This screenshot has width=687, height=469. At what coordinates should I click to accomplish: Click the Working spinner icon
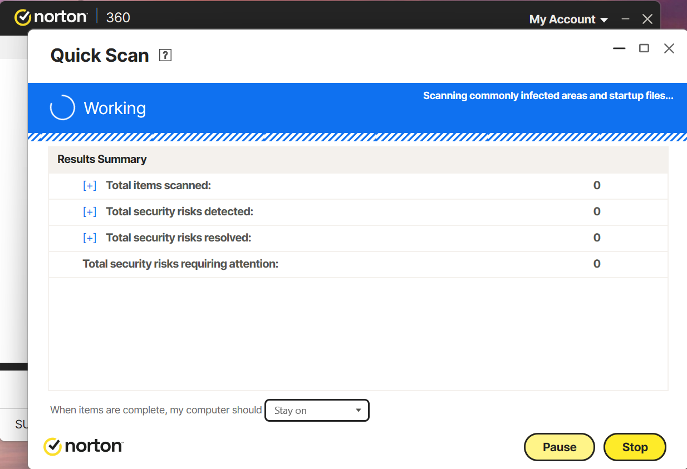tap(62, 108)
